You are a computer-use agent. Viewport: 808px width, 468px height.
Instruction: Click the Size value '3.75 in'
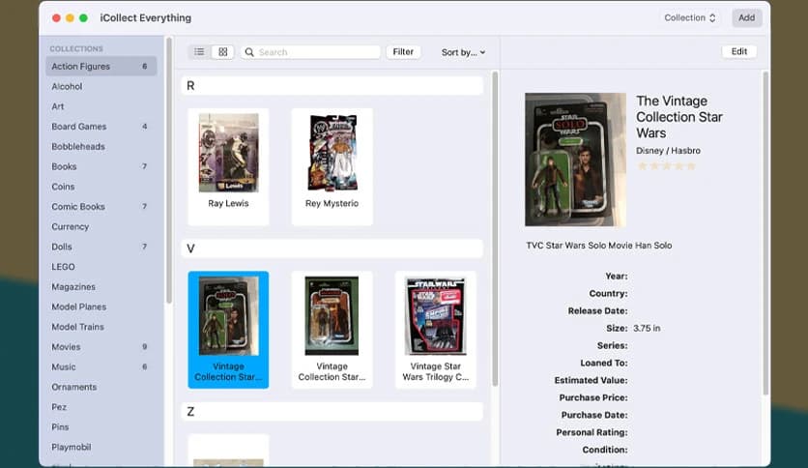[647, 329]
